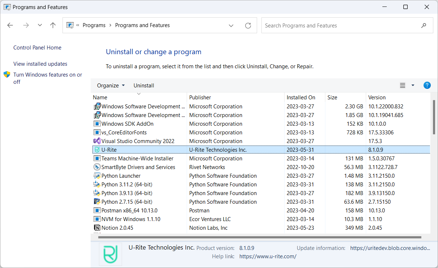Click the Visual Studio Community 2022 icon
Screen dimensions: 438x268
coord(97,141)
